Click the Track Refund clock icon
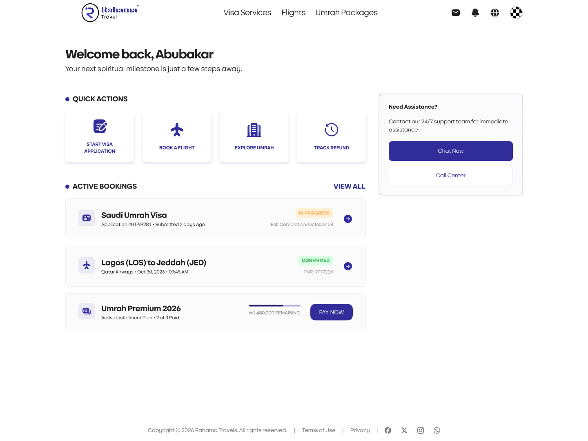588x441 pixels. tap(332, 130)
